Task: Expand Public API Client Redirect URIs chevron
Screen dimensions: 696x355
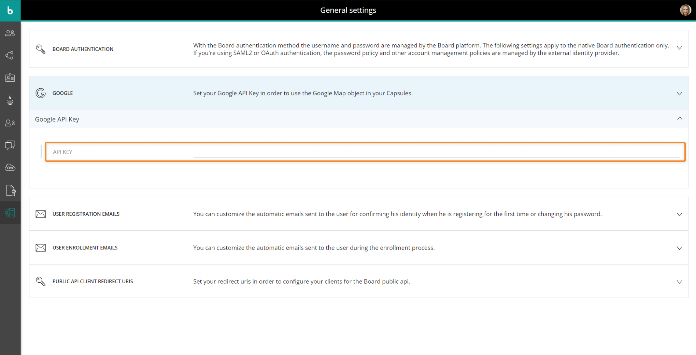Action: coord(679,282)
